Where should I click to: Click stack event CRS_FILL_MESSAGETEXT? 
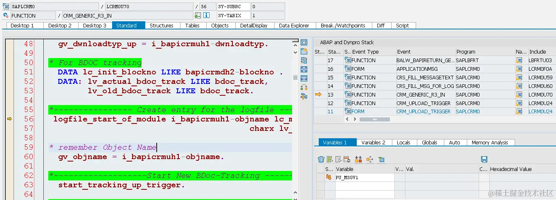click(x=425, y=78)
